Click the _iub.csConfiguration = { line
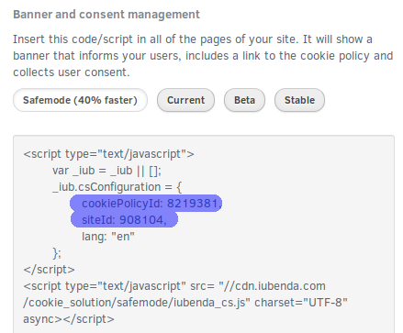The width and height of the screenshot is (403, 333). point(118,187)
